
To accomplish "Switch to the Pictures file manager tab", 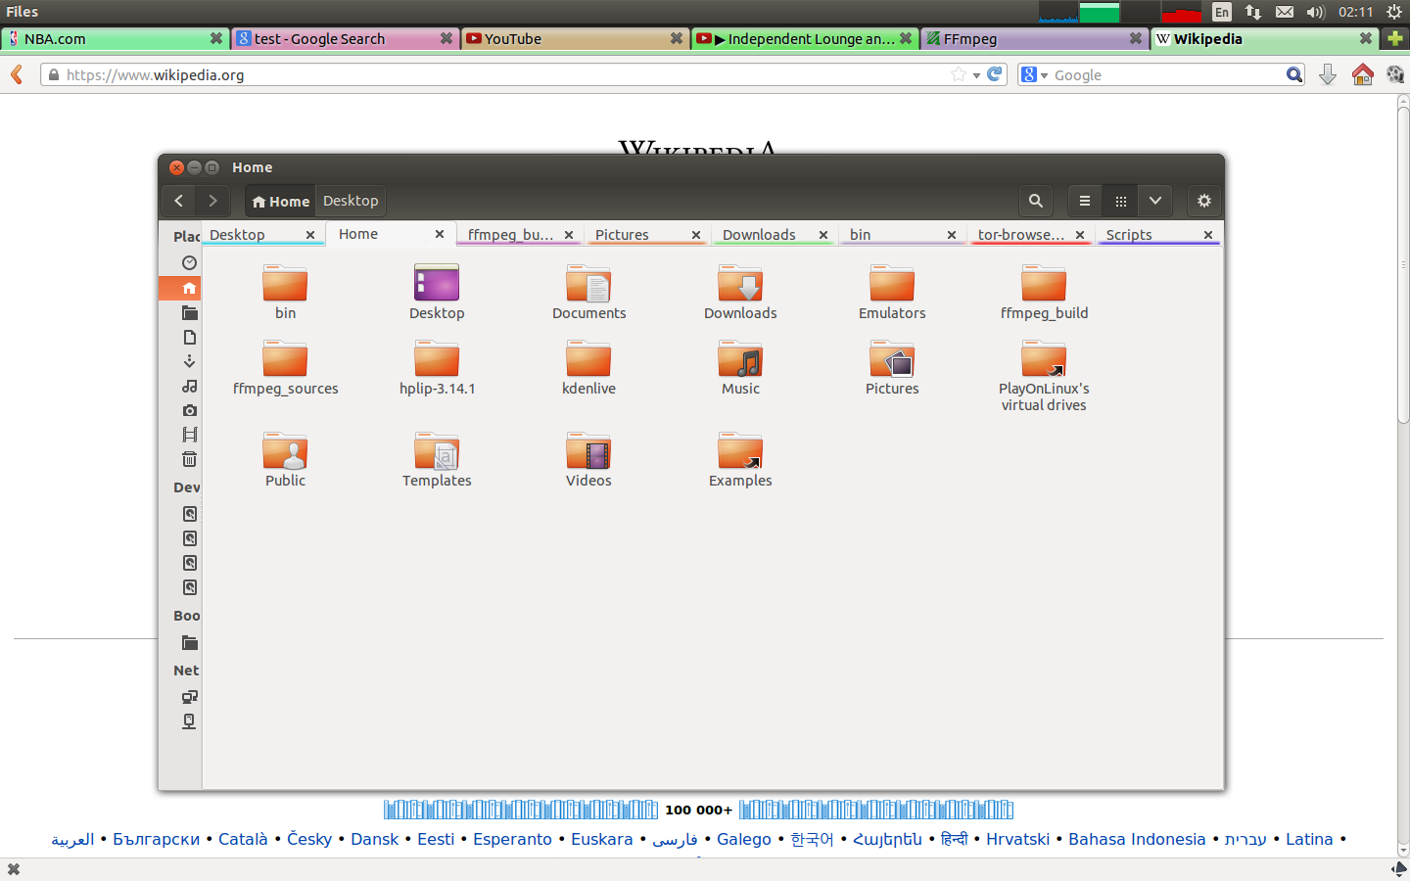I will pyautogui.click(x=623, y=235).
